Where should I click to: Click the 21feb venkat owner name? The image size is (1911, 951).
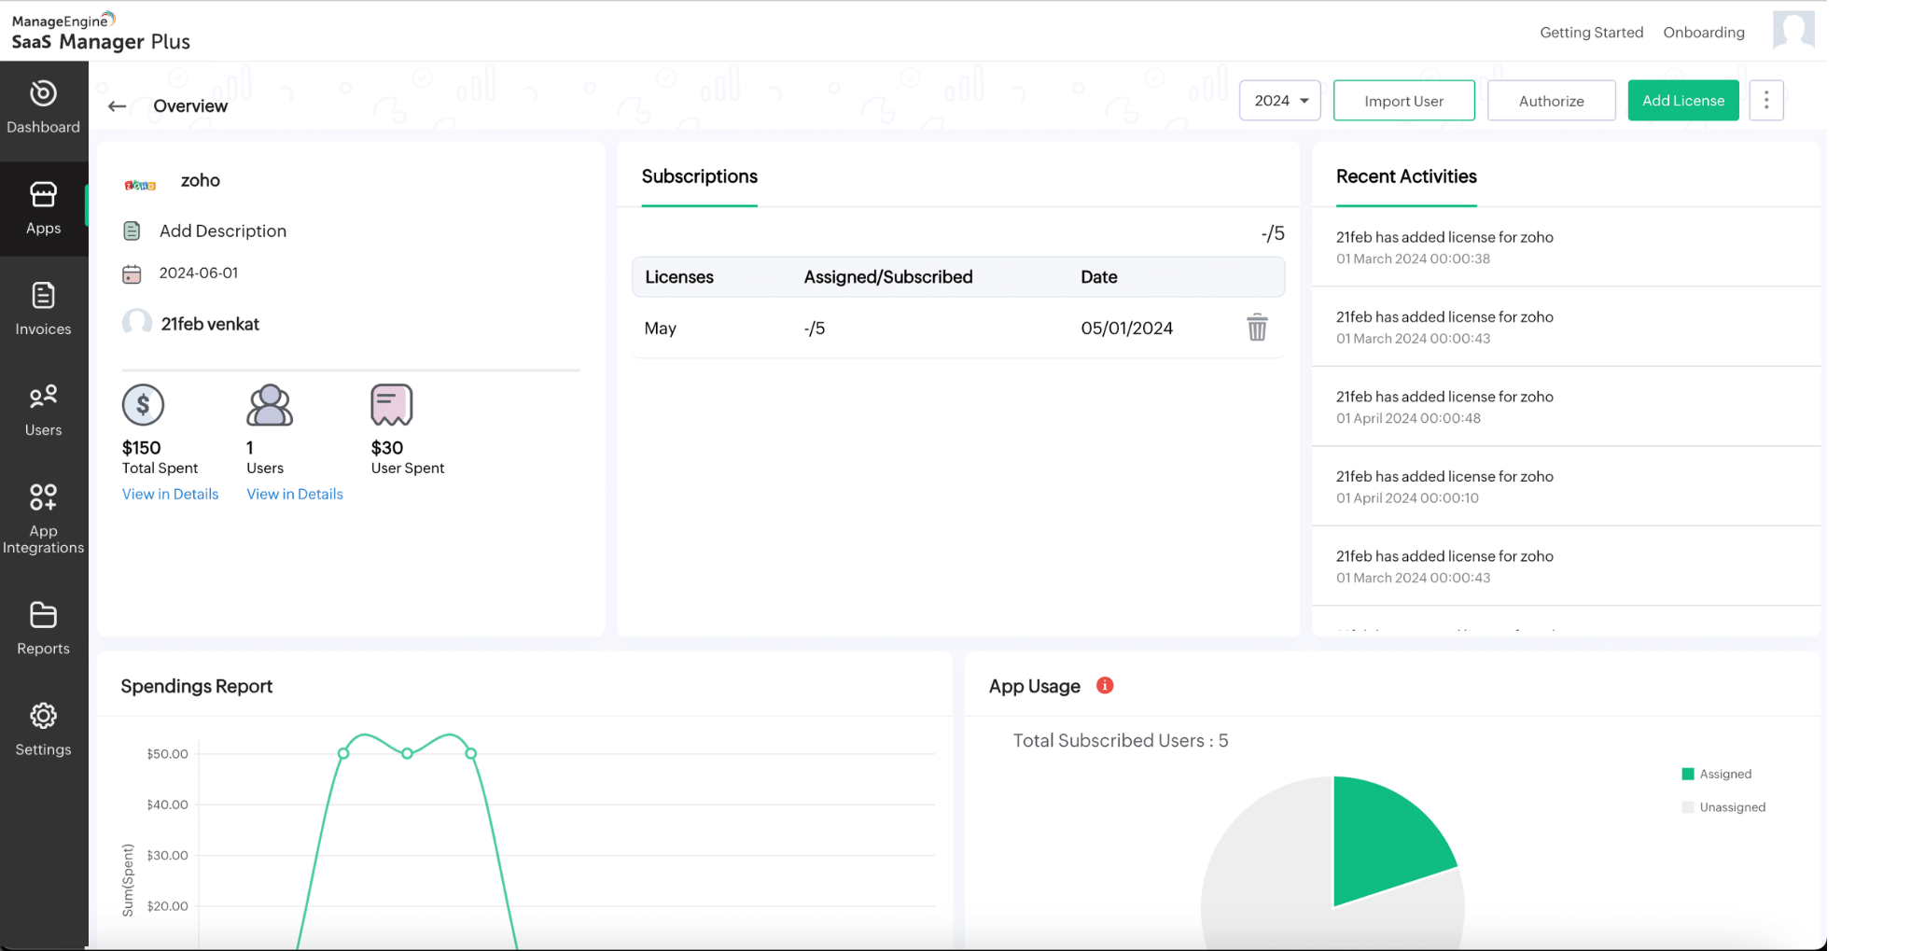point(210,324)
